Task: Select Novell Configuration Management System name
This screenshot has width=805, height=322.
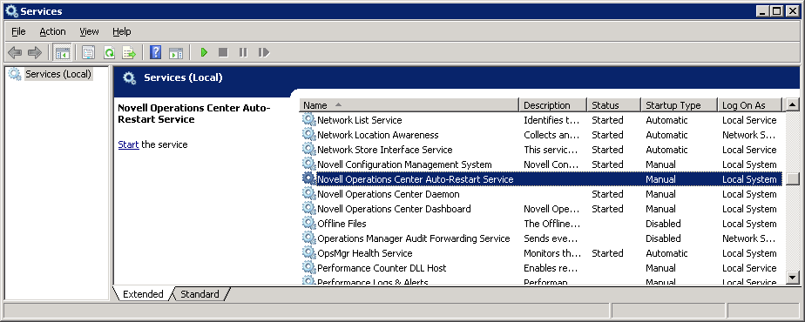Action: pyautogui.click(x=404, y=164)
